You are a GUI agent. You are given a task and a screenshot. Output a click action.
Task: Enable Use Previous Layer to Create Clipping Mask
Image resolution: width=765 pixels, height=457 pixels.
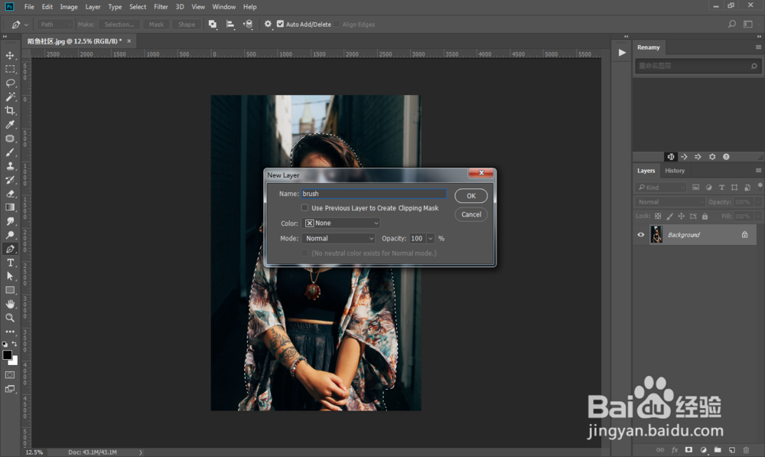coord(304,207)
